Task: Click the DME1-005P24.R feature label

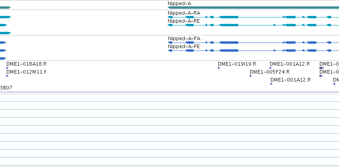Action: pos(270,72)
